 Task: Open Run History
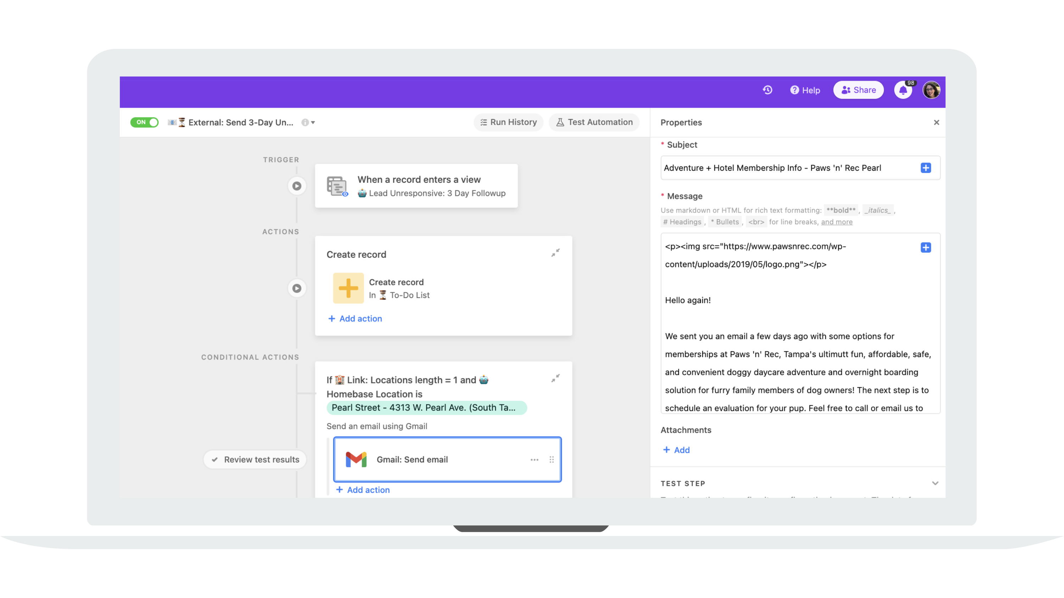pos(509,122)
